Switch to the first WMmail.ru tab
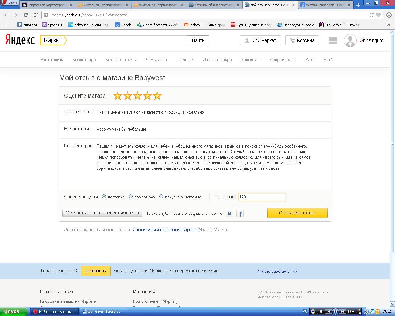 pos(103,5)
